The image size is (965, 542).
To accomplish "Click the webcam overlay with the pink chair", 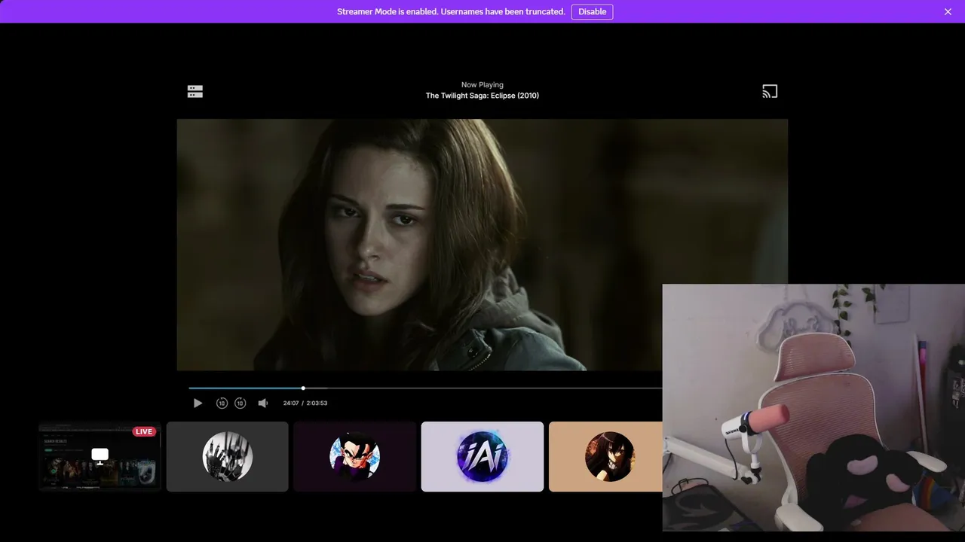I will [x=813, y=407].
